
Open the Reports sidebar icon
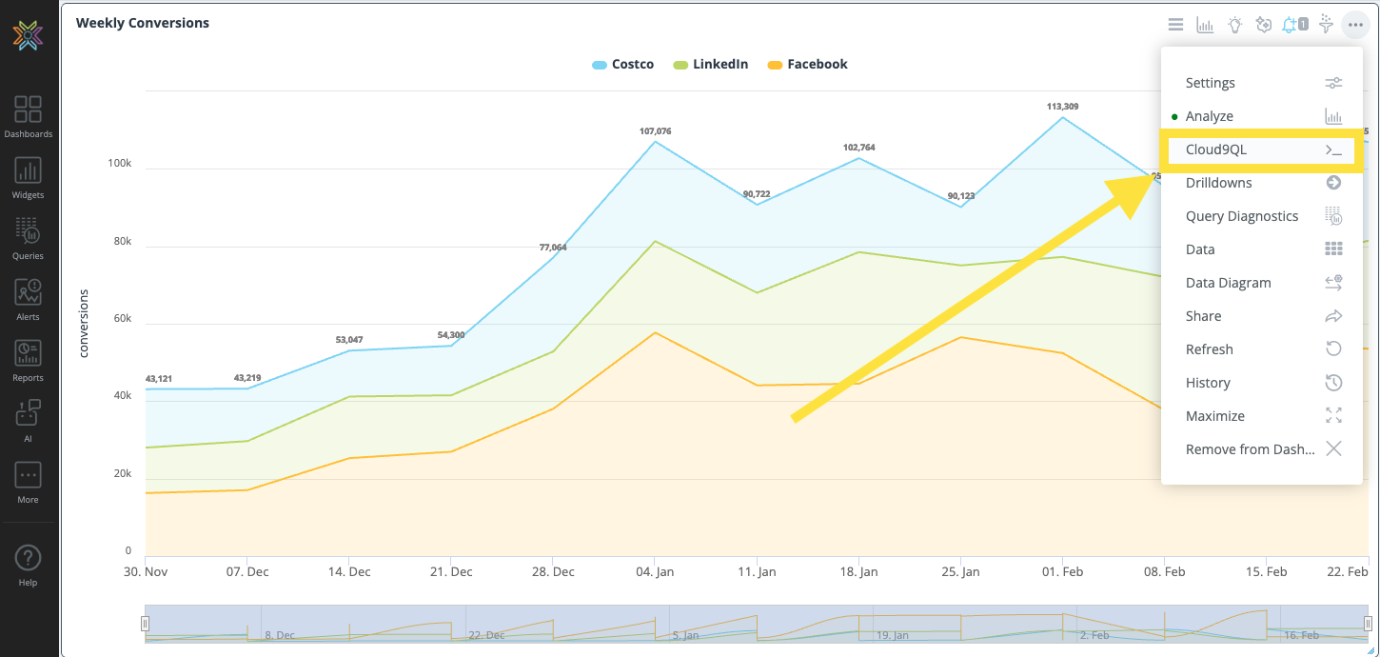[x=28, y=360]
